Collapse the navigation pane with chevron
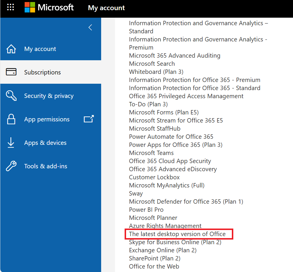Viewport: 293px width, 272px height. pos(90,28)
